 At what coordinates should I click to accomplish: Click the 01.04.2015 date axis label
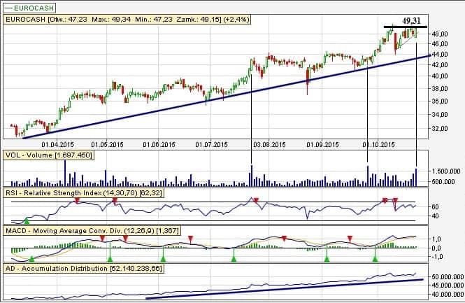tap(53, 144)
